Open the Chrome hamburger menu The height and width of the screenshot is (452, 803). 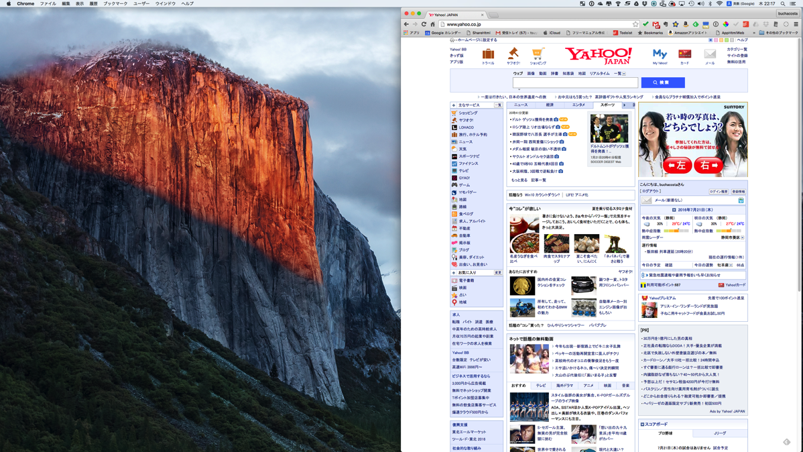tap(796, 24)
